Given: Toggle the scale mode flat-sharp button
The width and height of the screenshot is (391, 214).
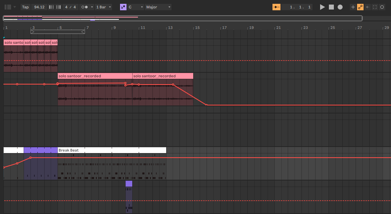Looking at the screenshot, I should [123, 7].
